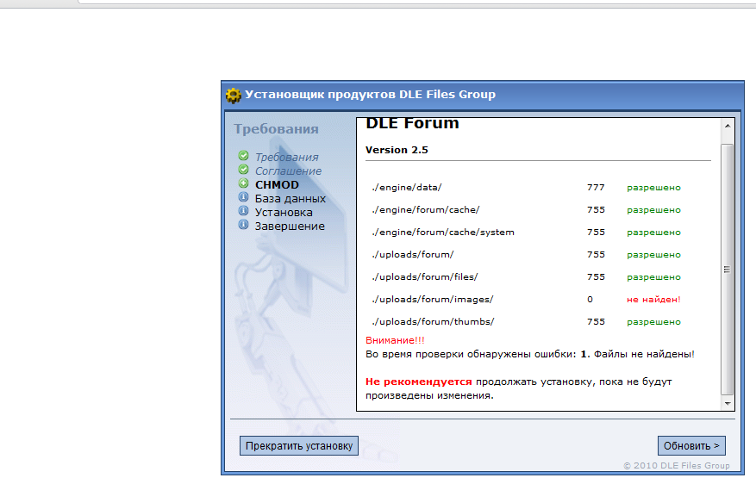Click the ./engine/forum/cache/system path
This screenshot has width=756, height=484.
(x=442, y=233)
